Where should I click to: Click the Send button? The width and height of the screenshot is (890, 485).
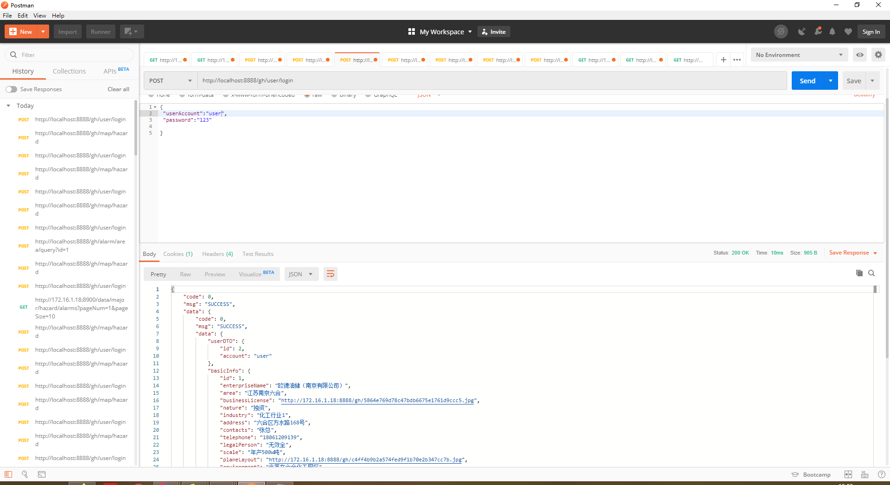point(807,81)
